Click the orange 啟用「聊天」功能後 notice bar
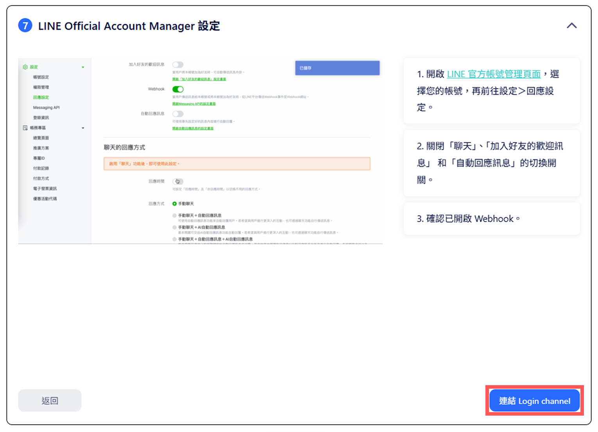598x432 pixels. [x=237, y=164]
